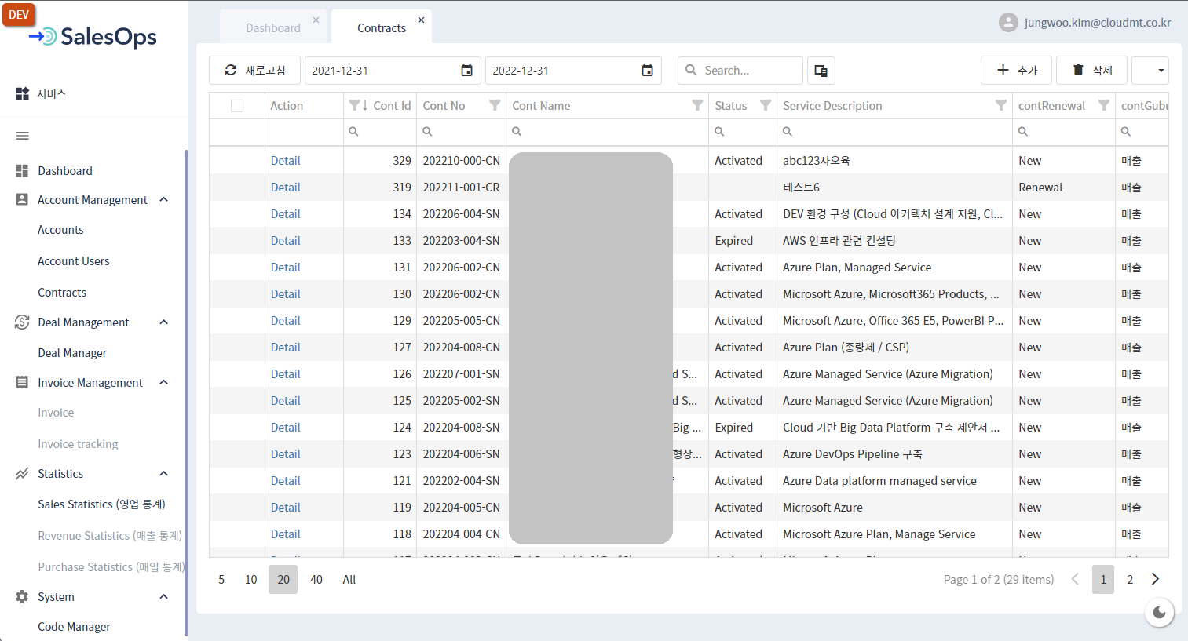Open Code Manager in sidebar
Image resolution: width=1188 pixels, height=641 pixels.
point(74,627)
